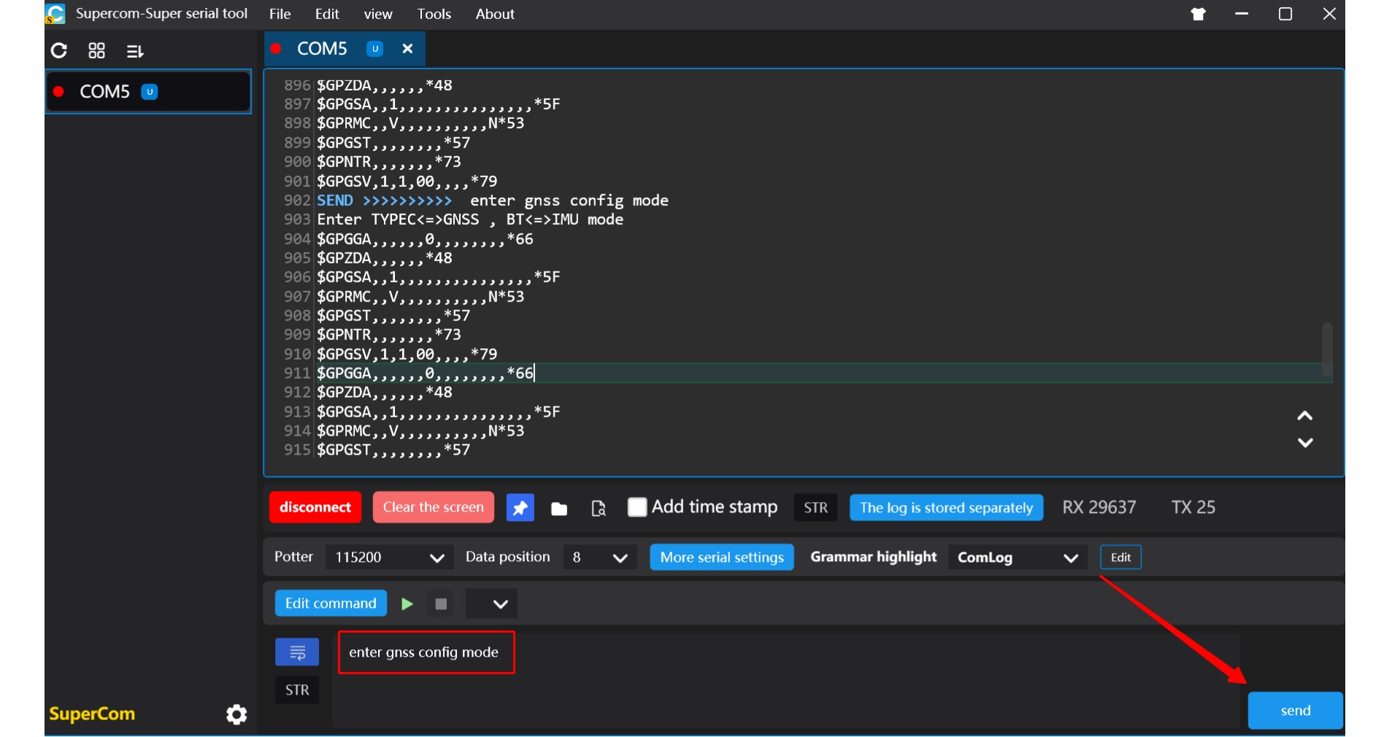Click the refresh ports icon in sidebar
The height and width of the screenshot is (737, 1392).
[x=59, y=50]
